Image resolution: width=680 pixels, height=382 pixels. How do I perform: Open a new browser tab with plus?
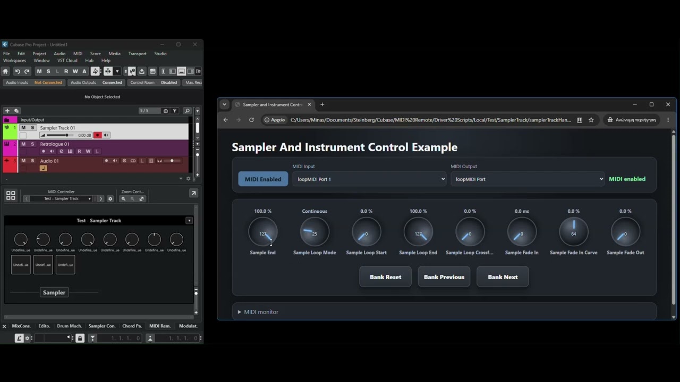click(322, 105)
